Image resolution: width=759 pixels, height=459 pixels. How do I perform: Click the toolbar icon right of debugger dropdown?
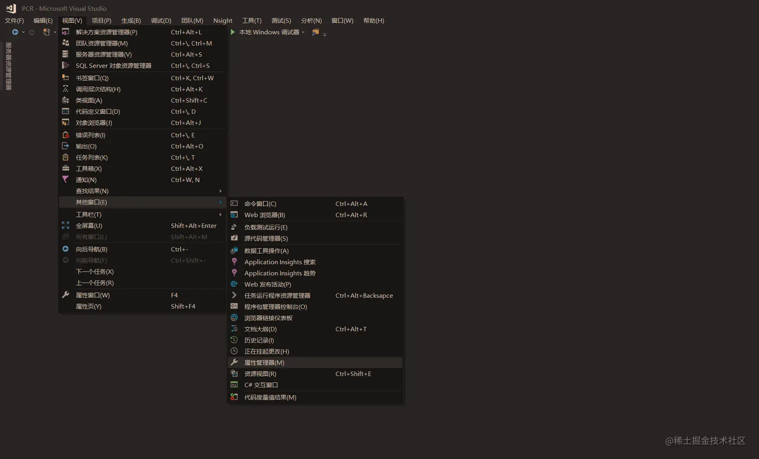(315, 32)
